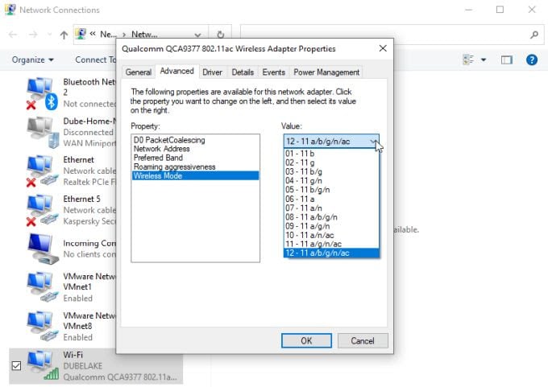Select the Ethernet Realtek PCIe adapter icon
548x387 pixels.
[x=42, y=171]
